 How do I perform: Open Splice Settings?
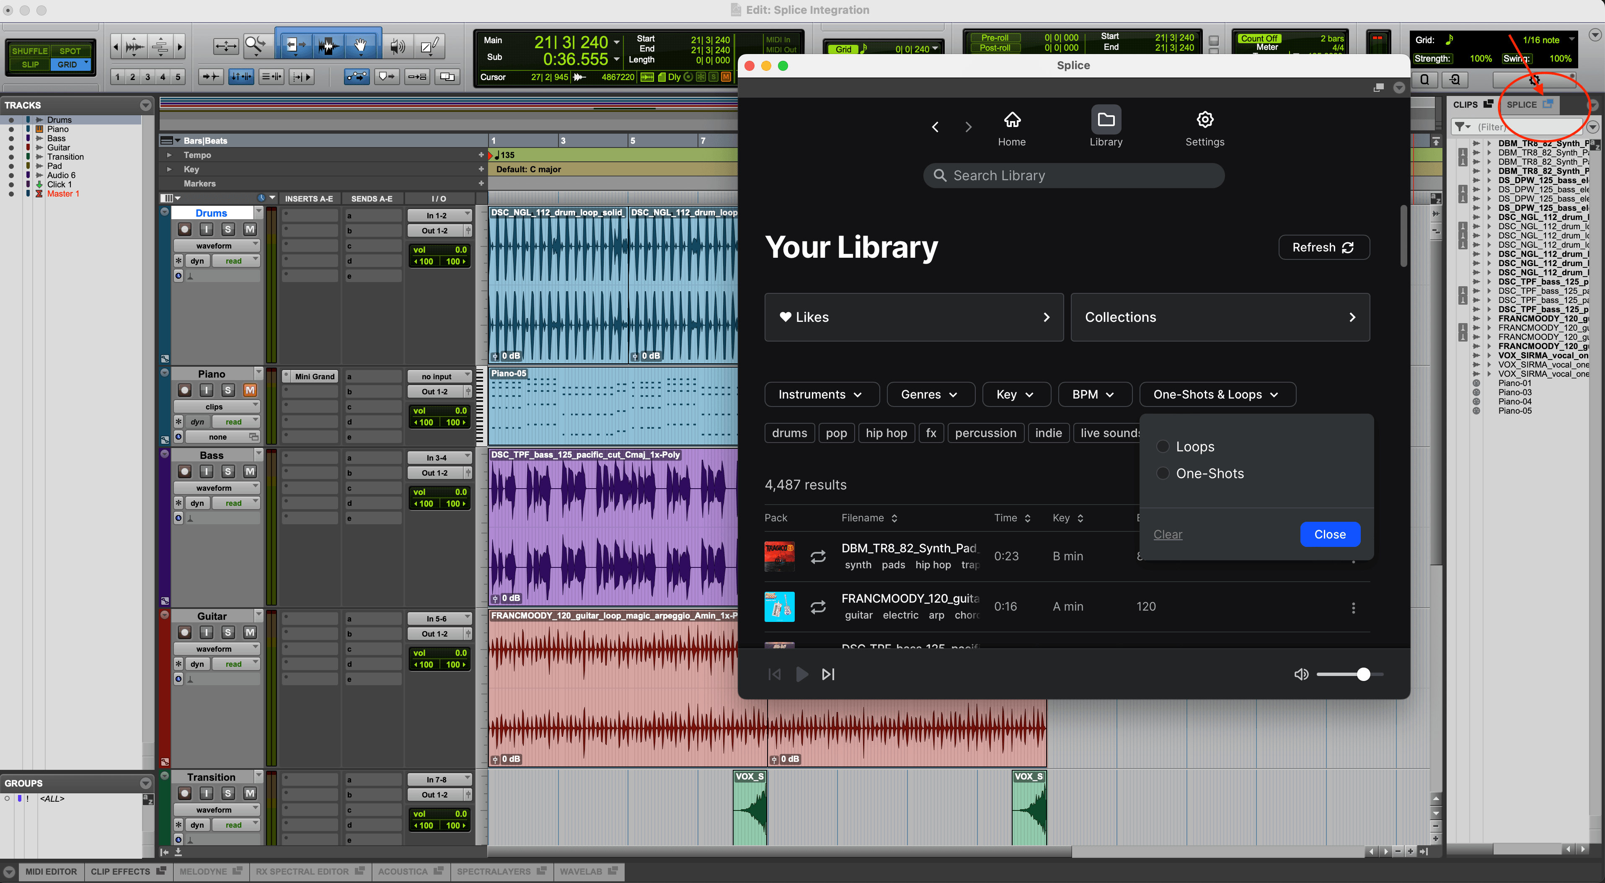point(1204,127)
